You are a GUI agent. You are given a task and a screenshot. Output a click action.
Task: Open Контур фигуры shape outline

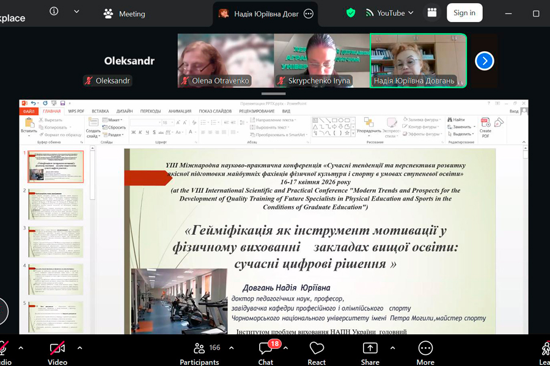coord(421,127)
